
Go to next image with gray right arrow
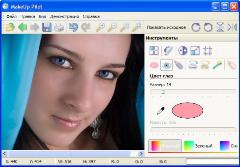[x=34, y=27]
